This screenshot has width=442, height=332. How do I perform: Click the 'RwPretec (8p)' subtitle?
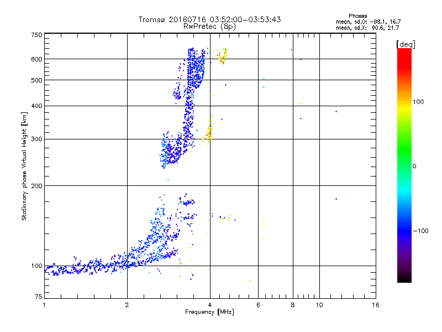point(209,27)
